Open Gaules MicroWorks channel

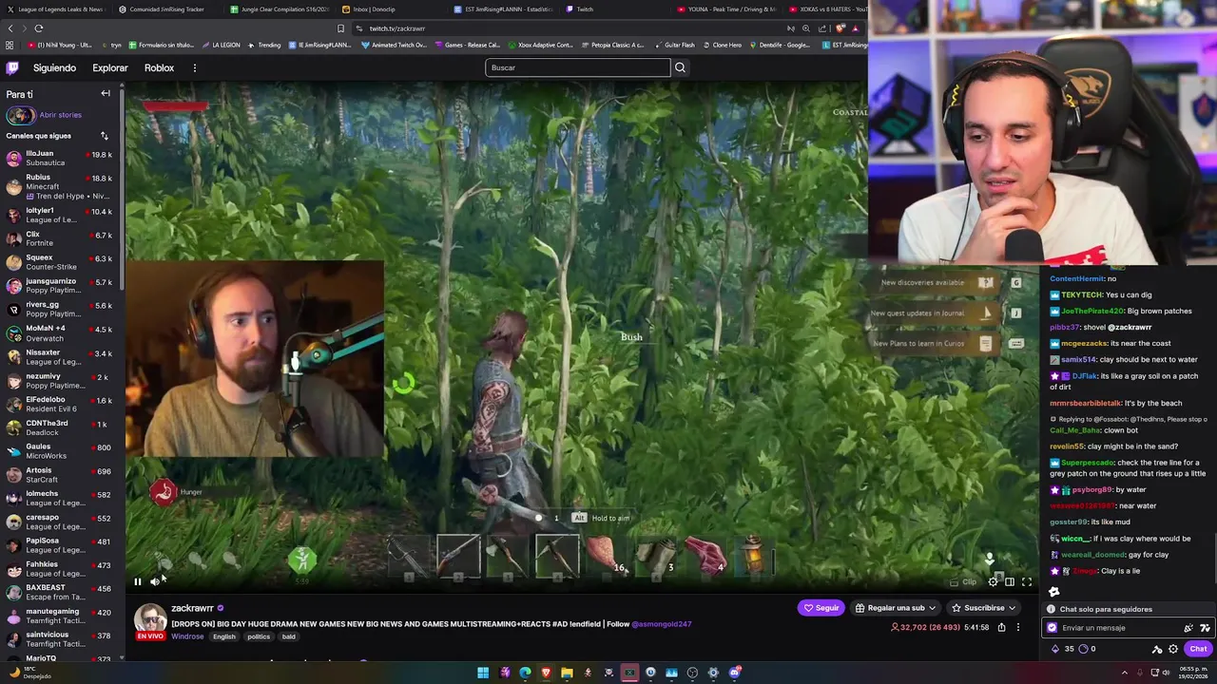[x=60, y=451]
